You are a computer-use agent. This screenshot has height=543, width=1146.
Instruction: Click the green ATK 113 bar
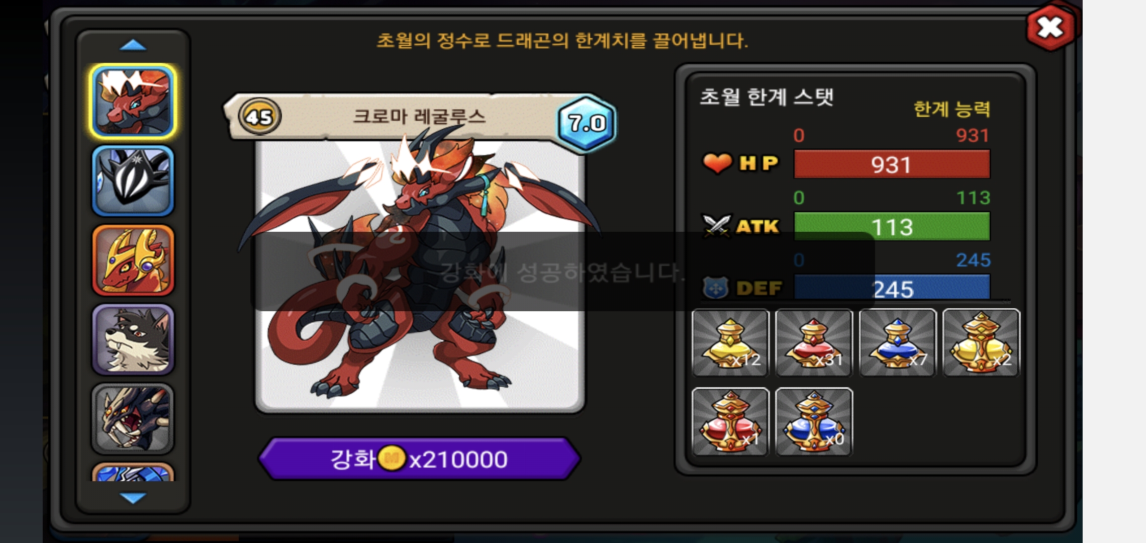[x=892, y=227]
